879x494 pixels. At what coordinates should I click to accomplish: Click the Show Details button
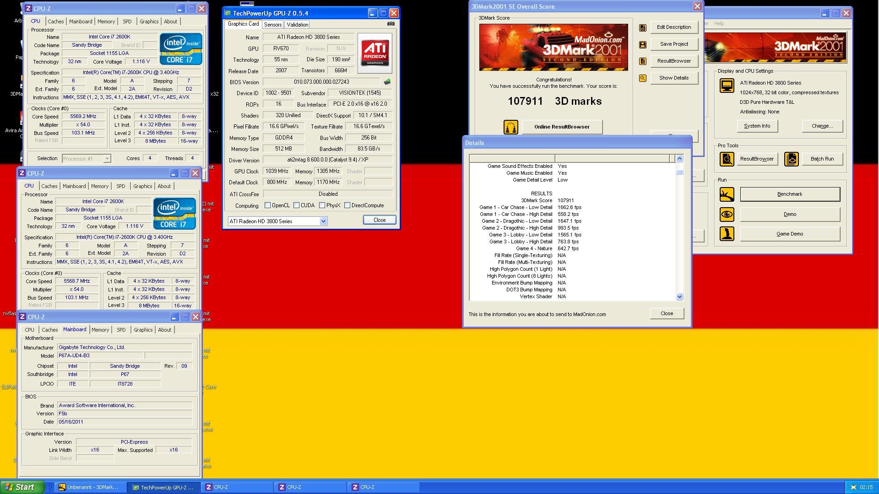click(674, 78)
